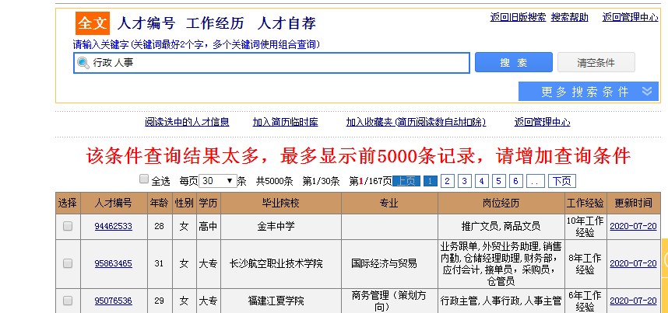Check the row for talent 95076536
Screen dimensions: 668x313
(x=68, y=301)
